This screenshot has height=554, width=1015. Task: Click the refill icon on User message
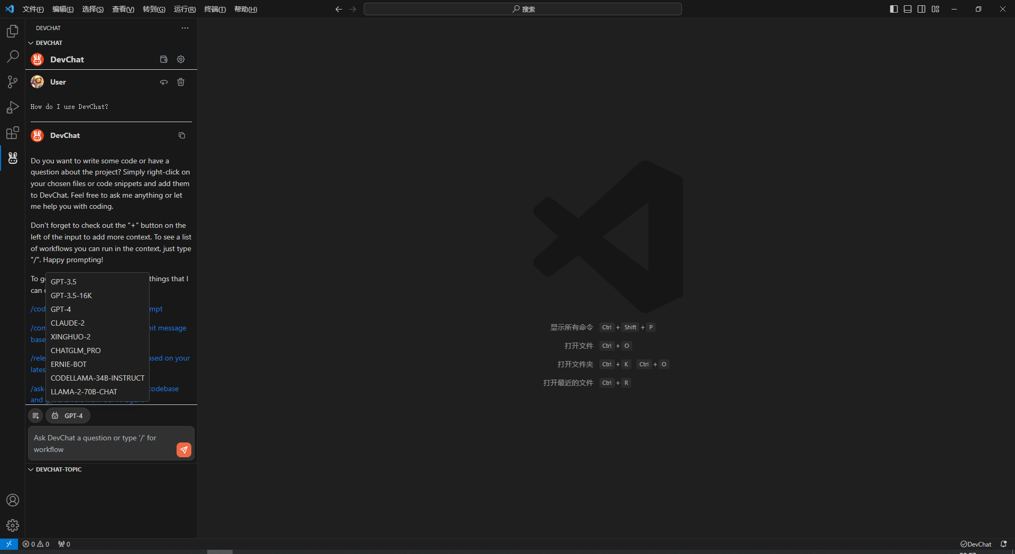point(164,82)
